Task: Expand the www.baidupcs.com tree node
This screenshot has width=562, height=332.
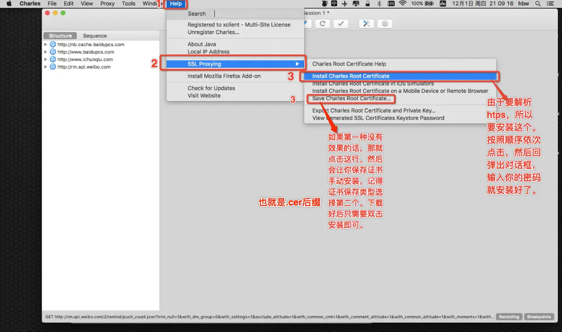Action: point(46,52)
